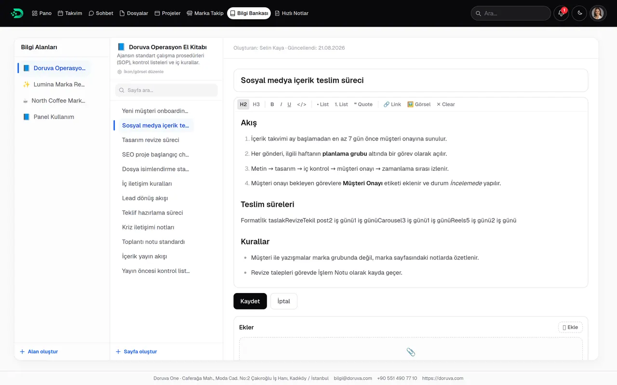This screenshot has height=385, width=617.
Task: Insert a bulleted list
Action: click(x=322, y=104)
